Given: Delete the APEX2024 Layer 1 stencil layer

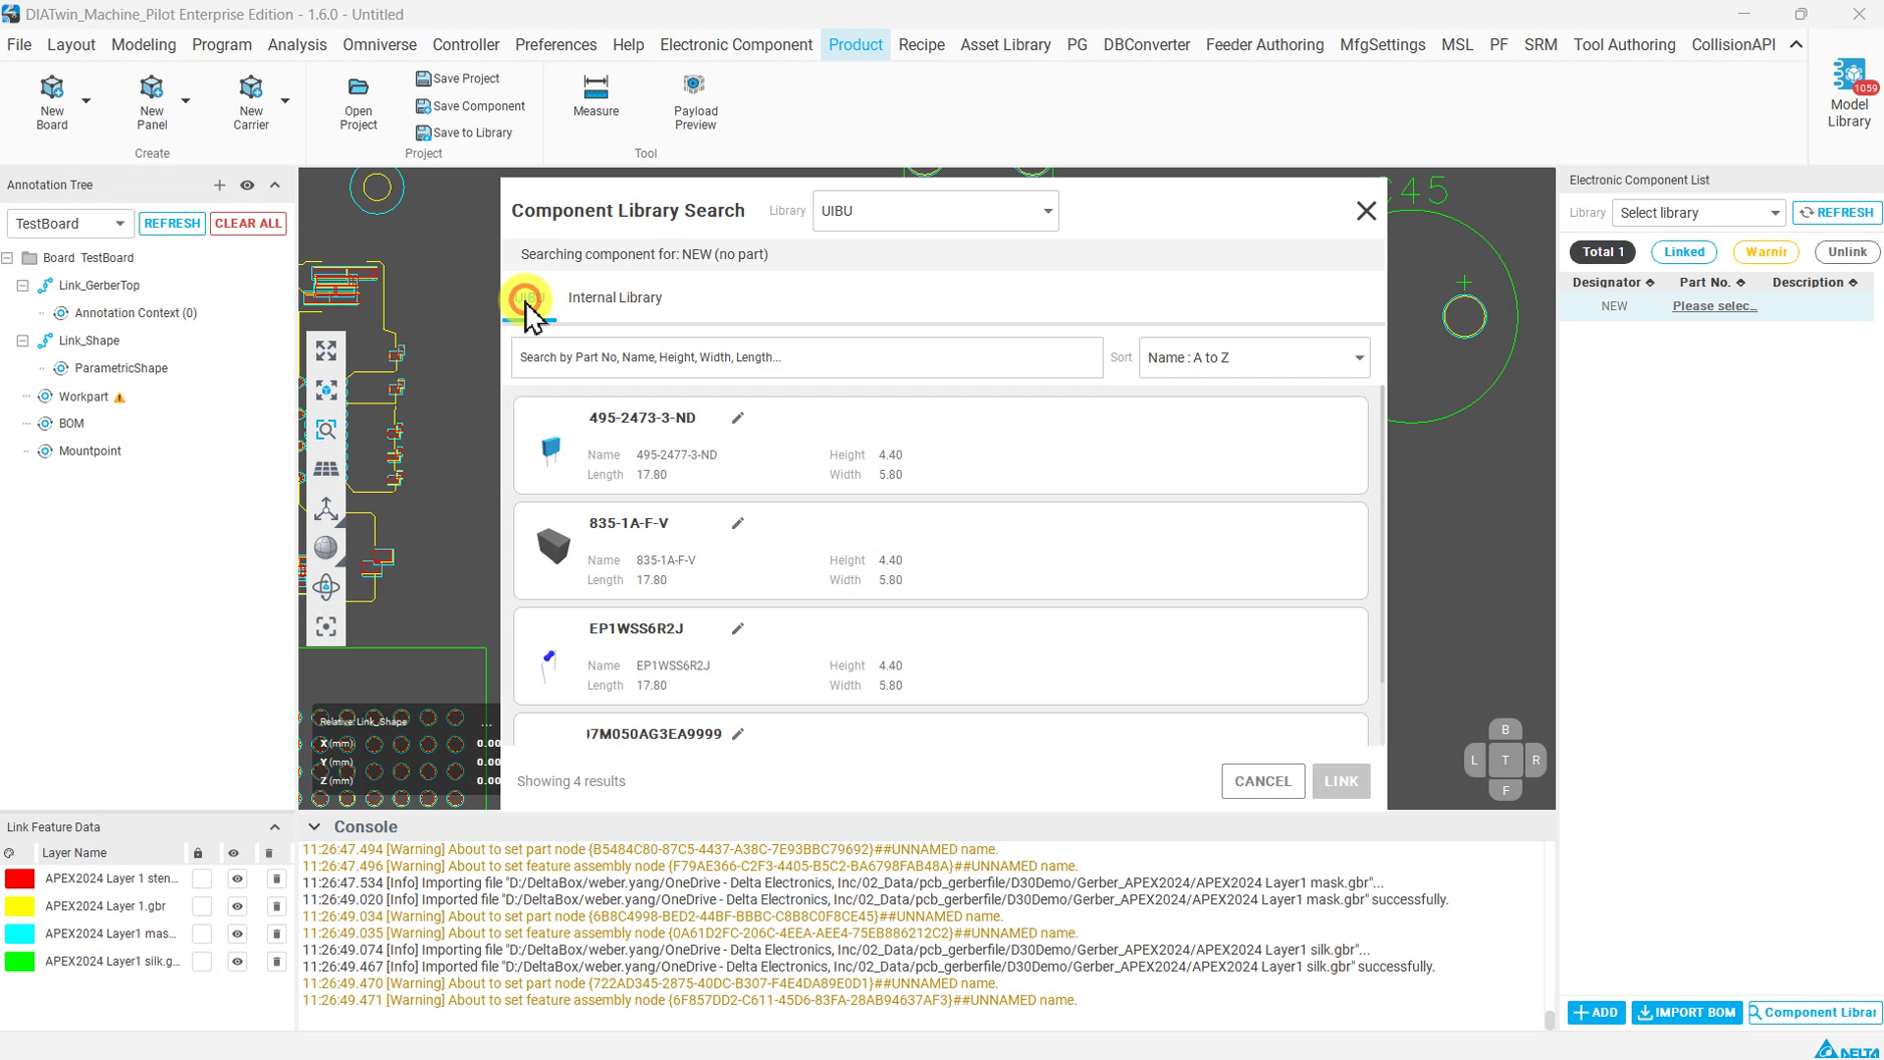Looking at the screenshot, I should (277, 878).
